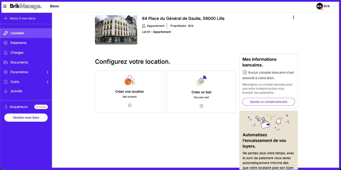Image resolution: width=341 pixels, height=170 pixels.
Task: Expand the Paramètres submenu chevron
Action: point(47,72)
